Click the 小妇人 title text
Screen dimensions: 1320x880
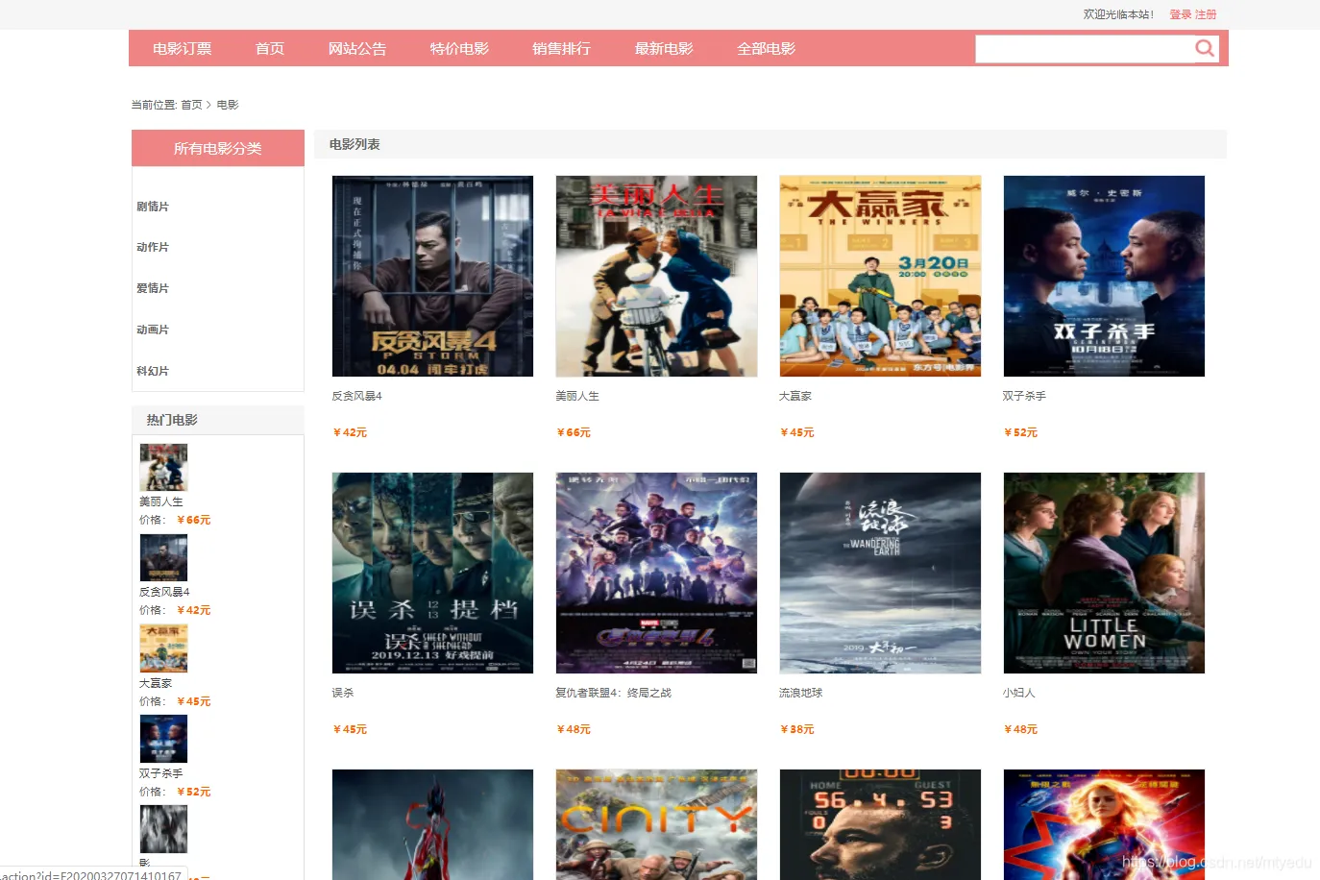pos(1019,693)
